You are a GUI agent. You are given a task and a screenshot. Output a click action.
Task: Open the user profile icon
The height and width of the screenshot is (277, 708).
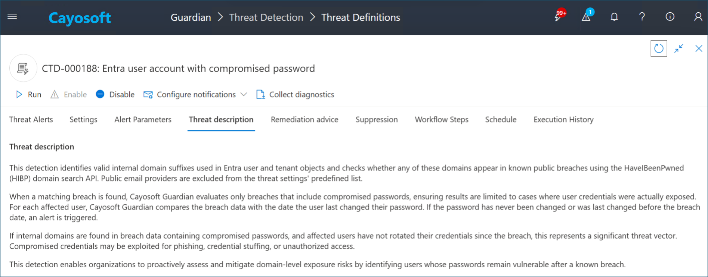tap(698, 17)
